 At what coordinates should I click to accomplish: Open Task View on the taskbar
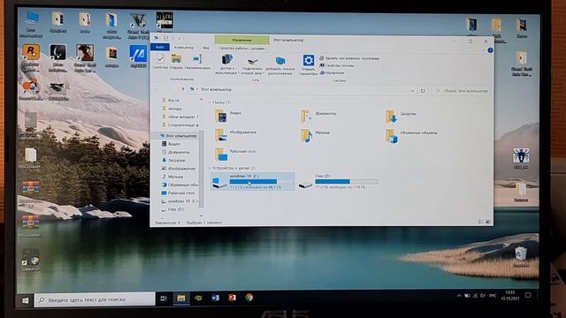[164, 299]
